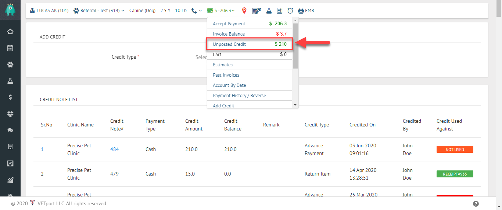502x210 pixels.
Task: Click the Credited On column header
Action: (362, 125)
